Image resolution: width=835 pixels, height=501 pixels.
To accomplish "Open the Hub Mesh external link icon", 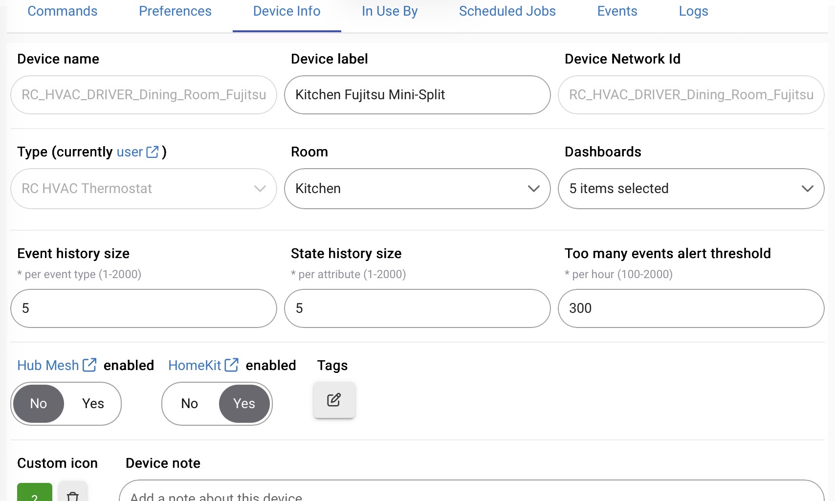I will (89, 365).
